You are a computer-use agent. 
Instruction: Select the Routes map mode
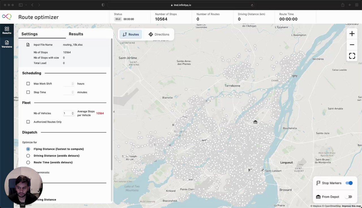pyautogui.click(x=131, y=34)
